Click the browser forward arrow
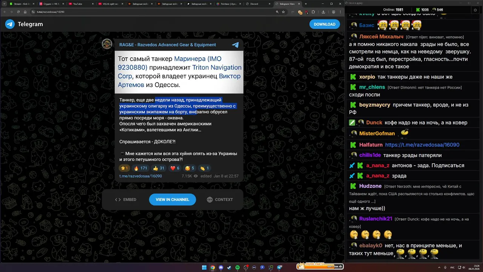 (x=11, y=12)
